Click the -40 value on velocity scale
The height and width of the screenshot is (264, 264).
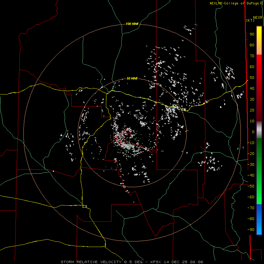[x=251, y=175]
